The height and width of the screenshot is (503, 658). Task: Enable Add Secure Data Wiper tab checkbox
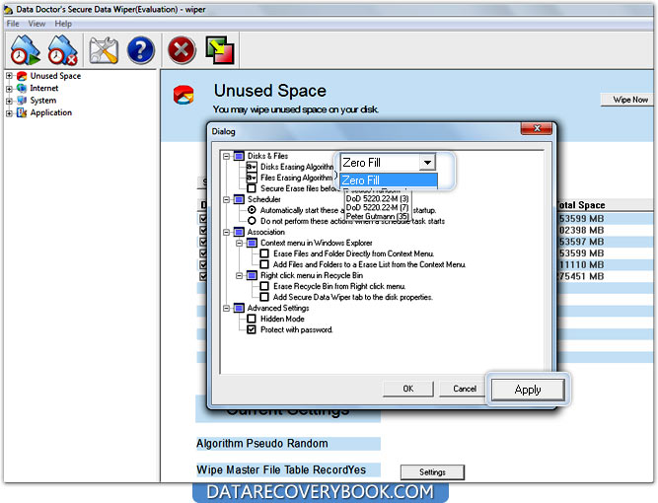264,297
